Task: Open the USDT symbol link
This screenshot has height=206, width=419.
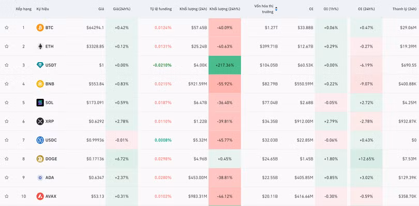Action: 51,65
